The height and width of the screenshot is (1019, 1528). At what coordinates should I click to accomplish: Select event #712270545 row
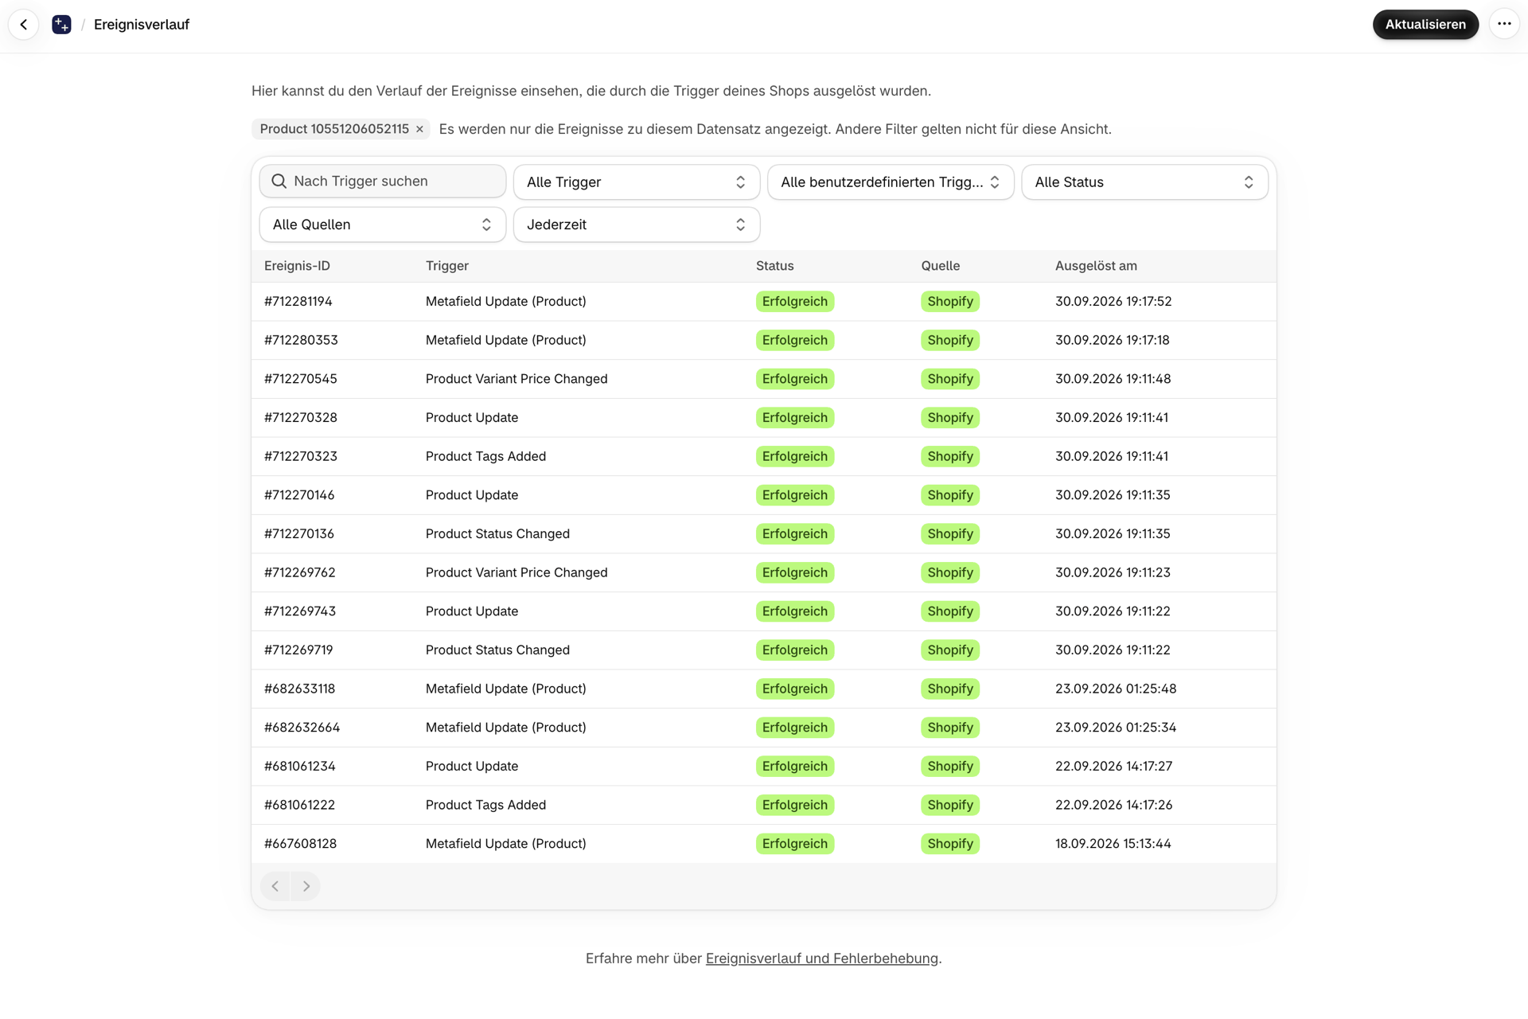764,379
